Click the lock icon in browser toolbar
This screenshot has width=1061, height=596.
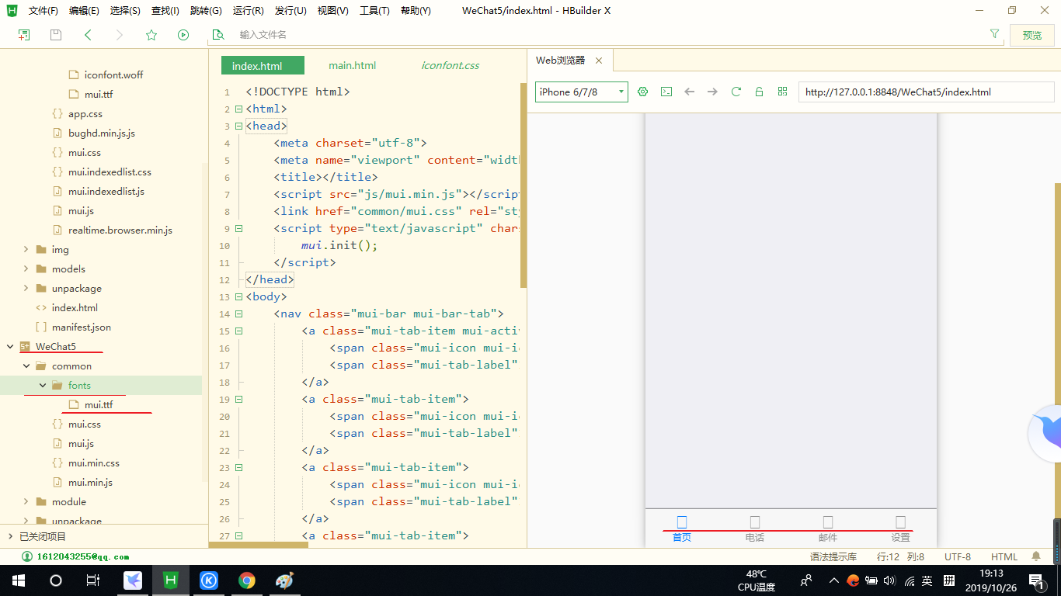click(760, 92)
